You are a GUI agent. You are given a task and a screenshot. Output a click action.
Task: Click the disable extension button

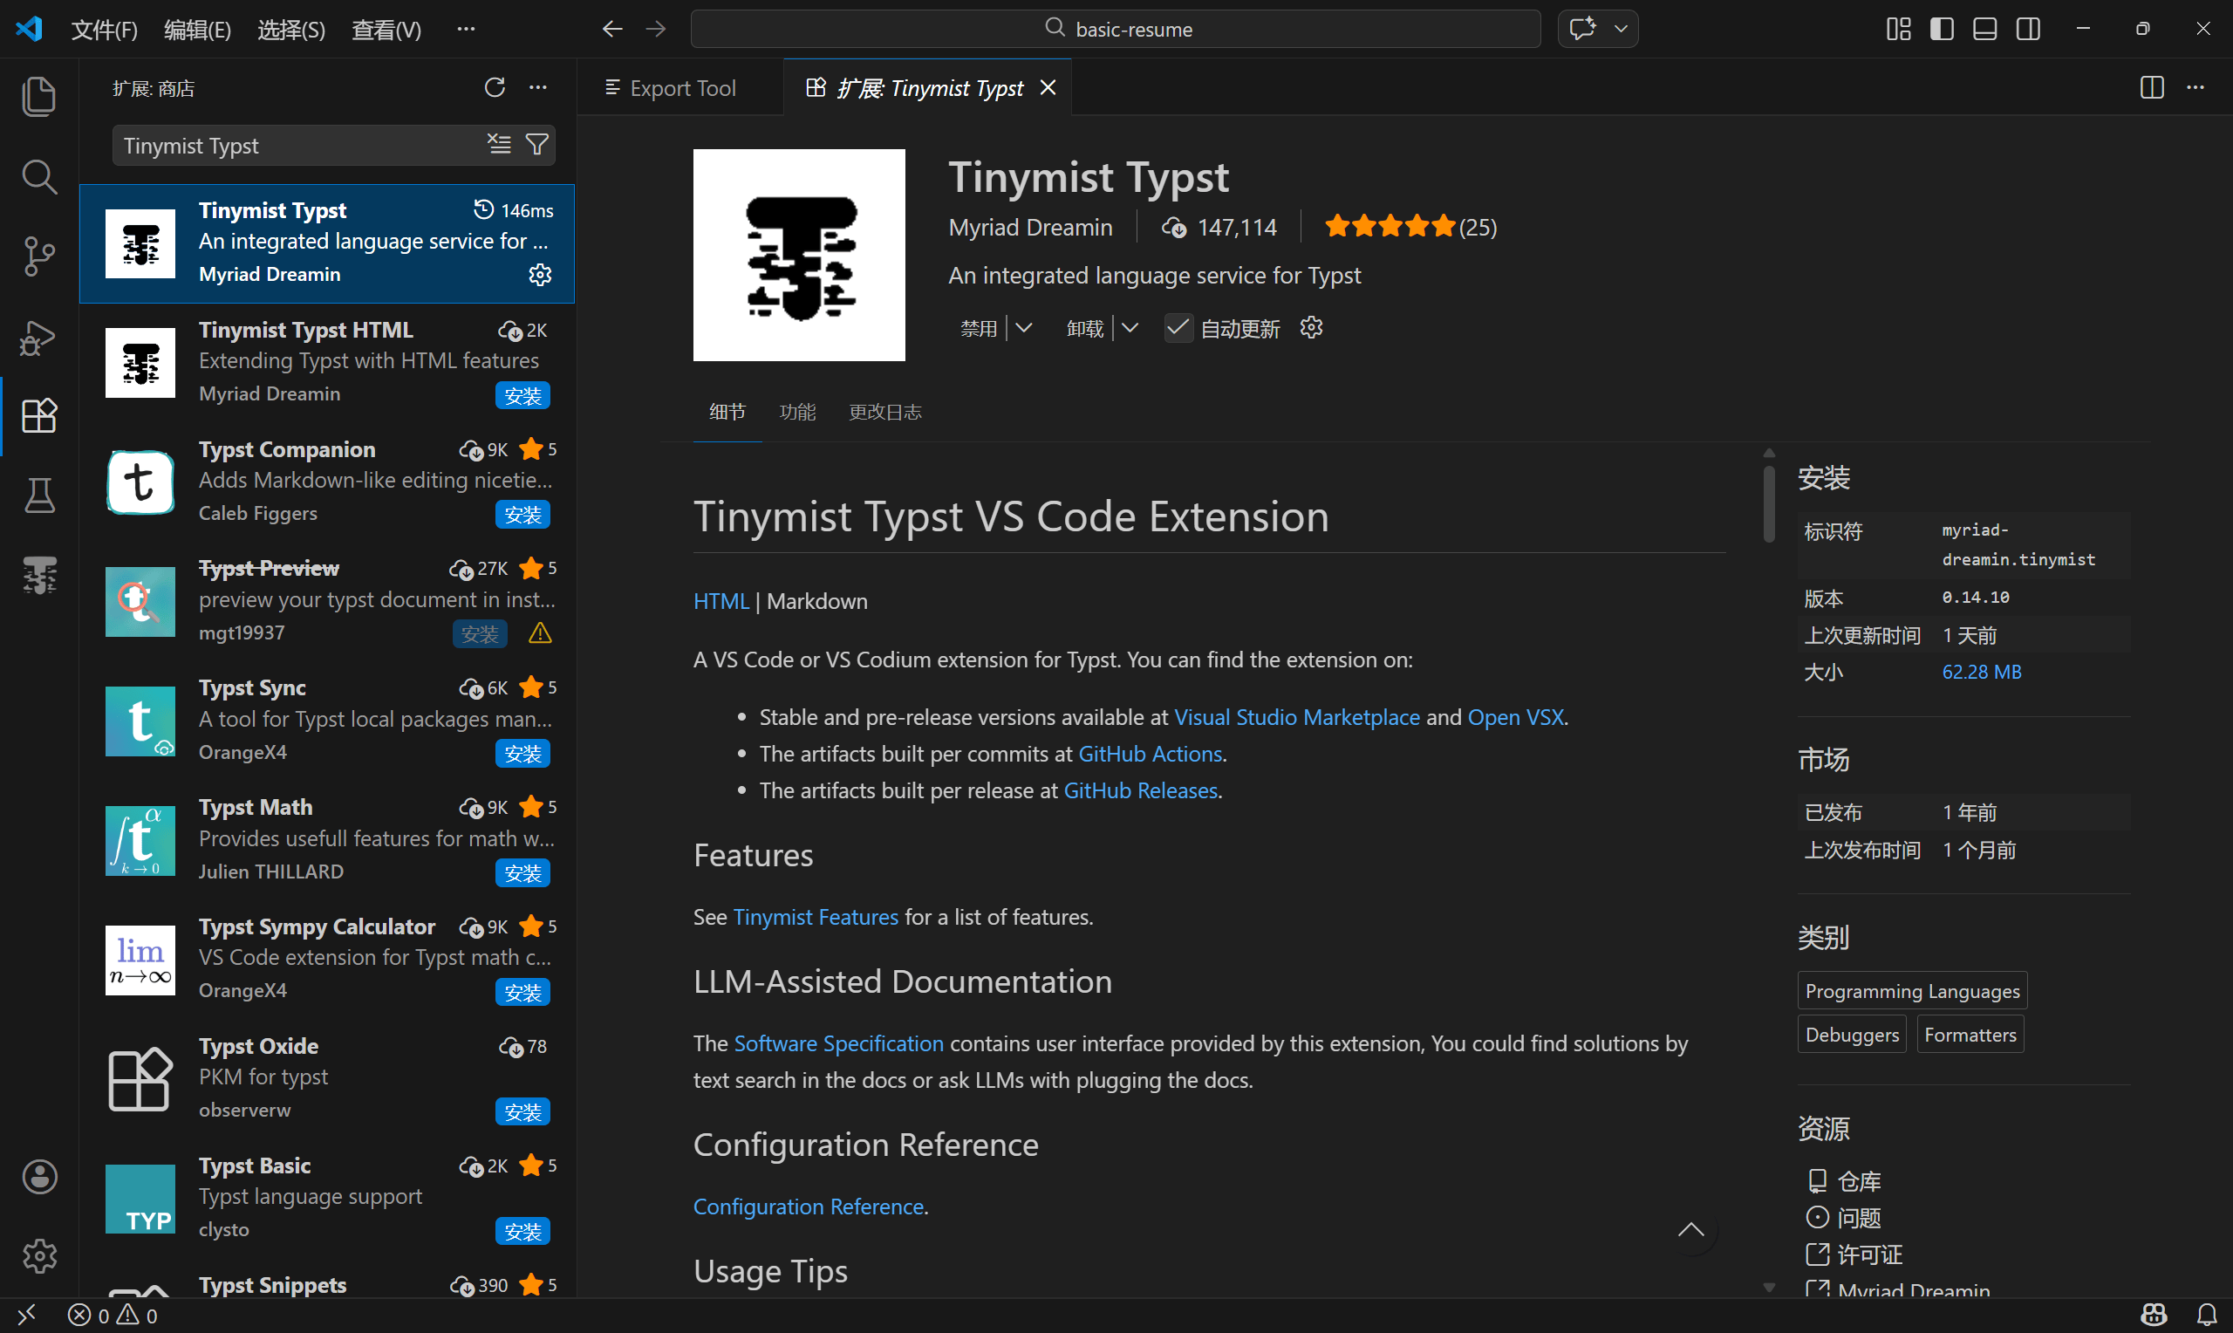click(978, 328)
